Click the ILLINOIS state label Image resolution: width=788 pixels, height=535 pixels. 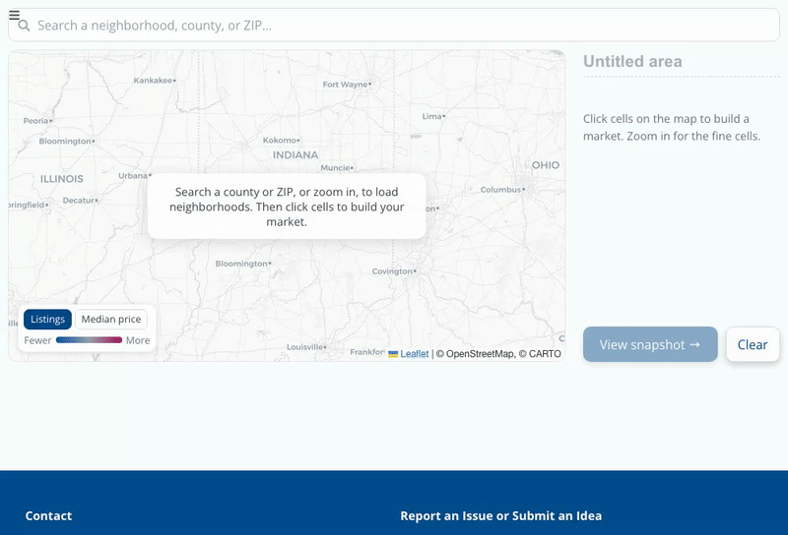coord(62,179)
